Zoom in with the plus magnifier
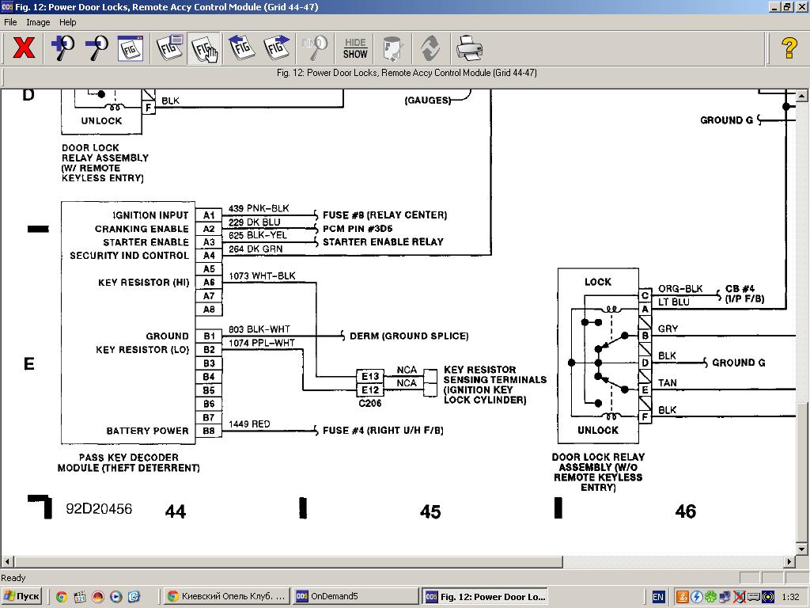Screen dimensions: 810x608 62,48
